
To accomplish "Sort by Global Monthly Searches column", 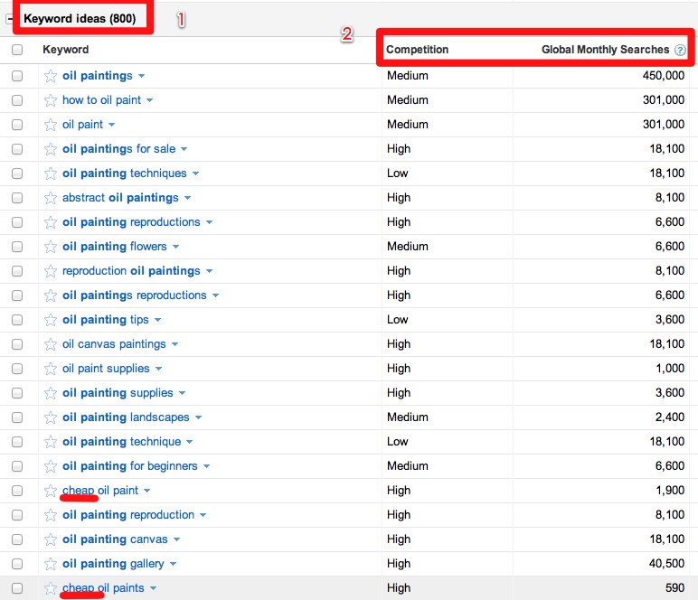I will pos(605,51).
